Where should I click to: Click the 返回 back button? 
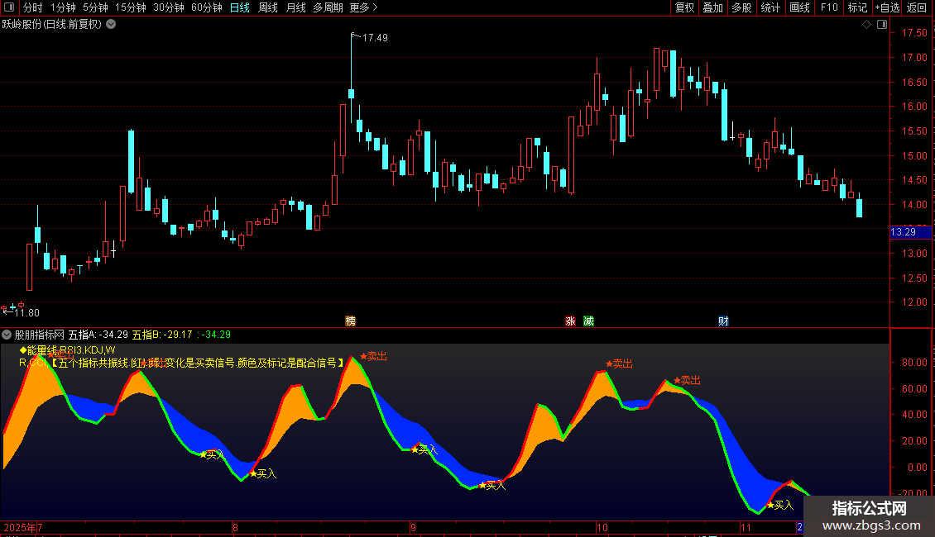coord(917,7)
